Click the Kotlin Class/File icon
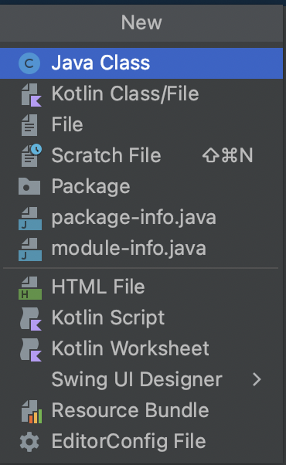 [x=31, y=94]
